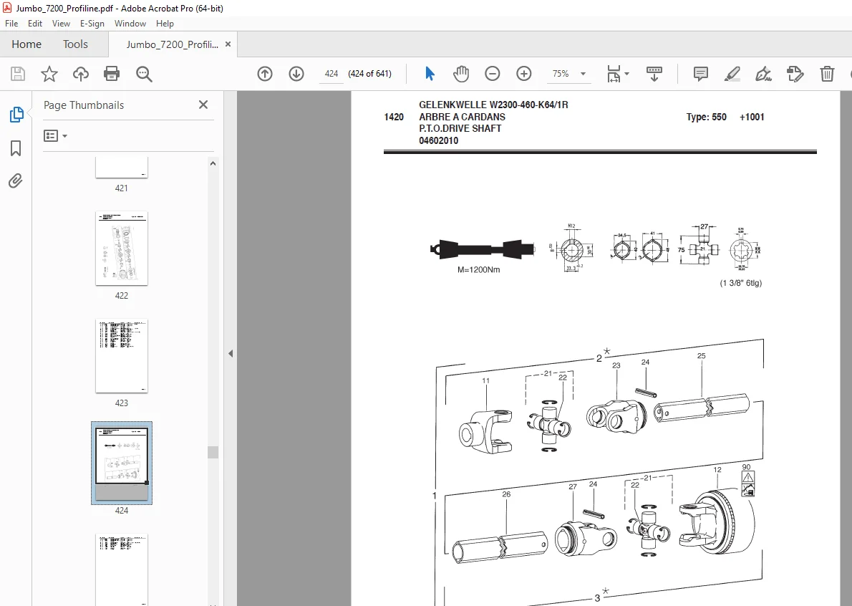This screenshot has width=852, height=606.
Task: Zoom out with the minus icon
Action: point(493,74)
